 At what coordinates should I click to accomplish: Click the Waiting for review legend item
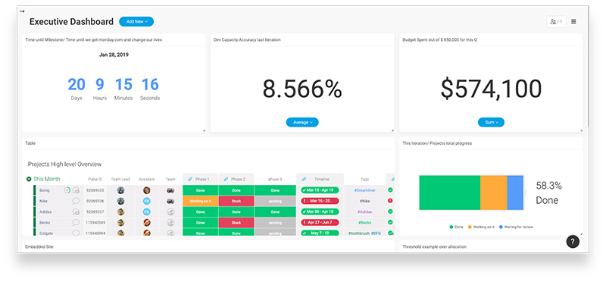coord(516,227)
